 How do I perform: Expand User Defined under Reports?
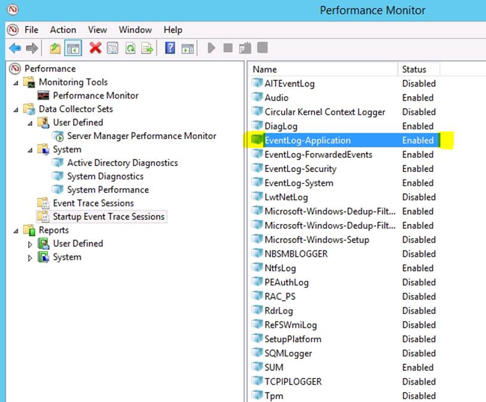pyautogui.click(x=30, y=244)
